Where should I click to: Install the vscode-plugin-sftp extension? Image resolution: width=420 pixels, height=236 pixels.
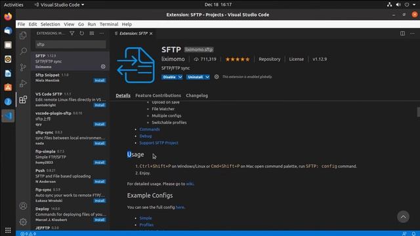100,124
